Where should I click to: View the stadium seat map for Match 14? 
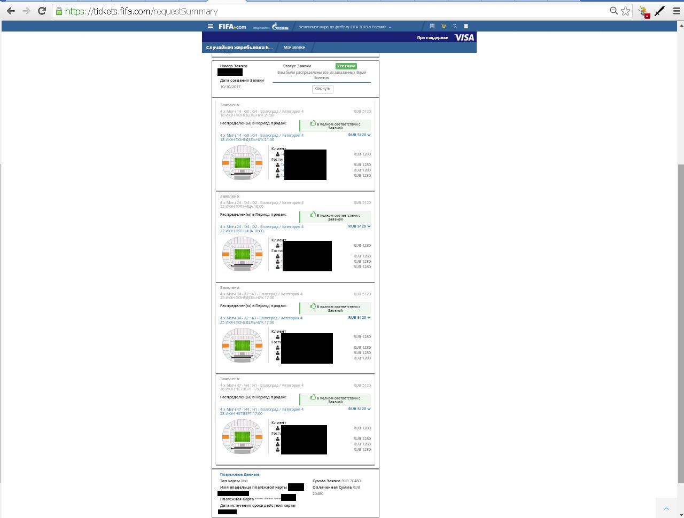[243, 163]
